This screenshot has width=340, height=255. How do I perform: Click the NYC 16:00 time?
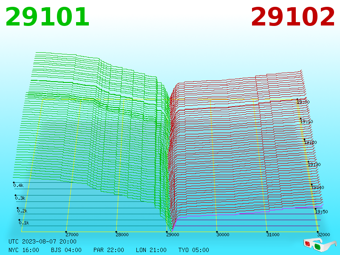(24, 250)
